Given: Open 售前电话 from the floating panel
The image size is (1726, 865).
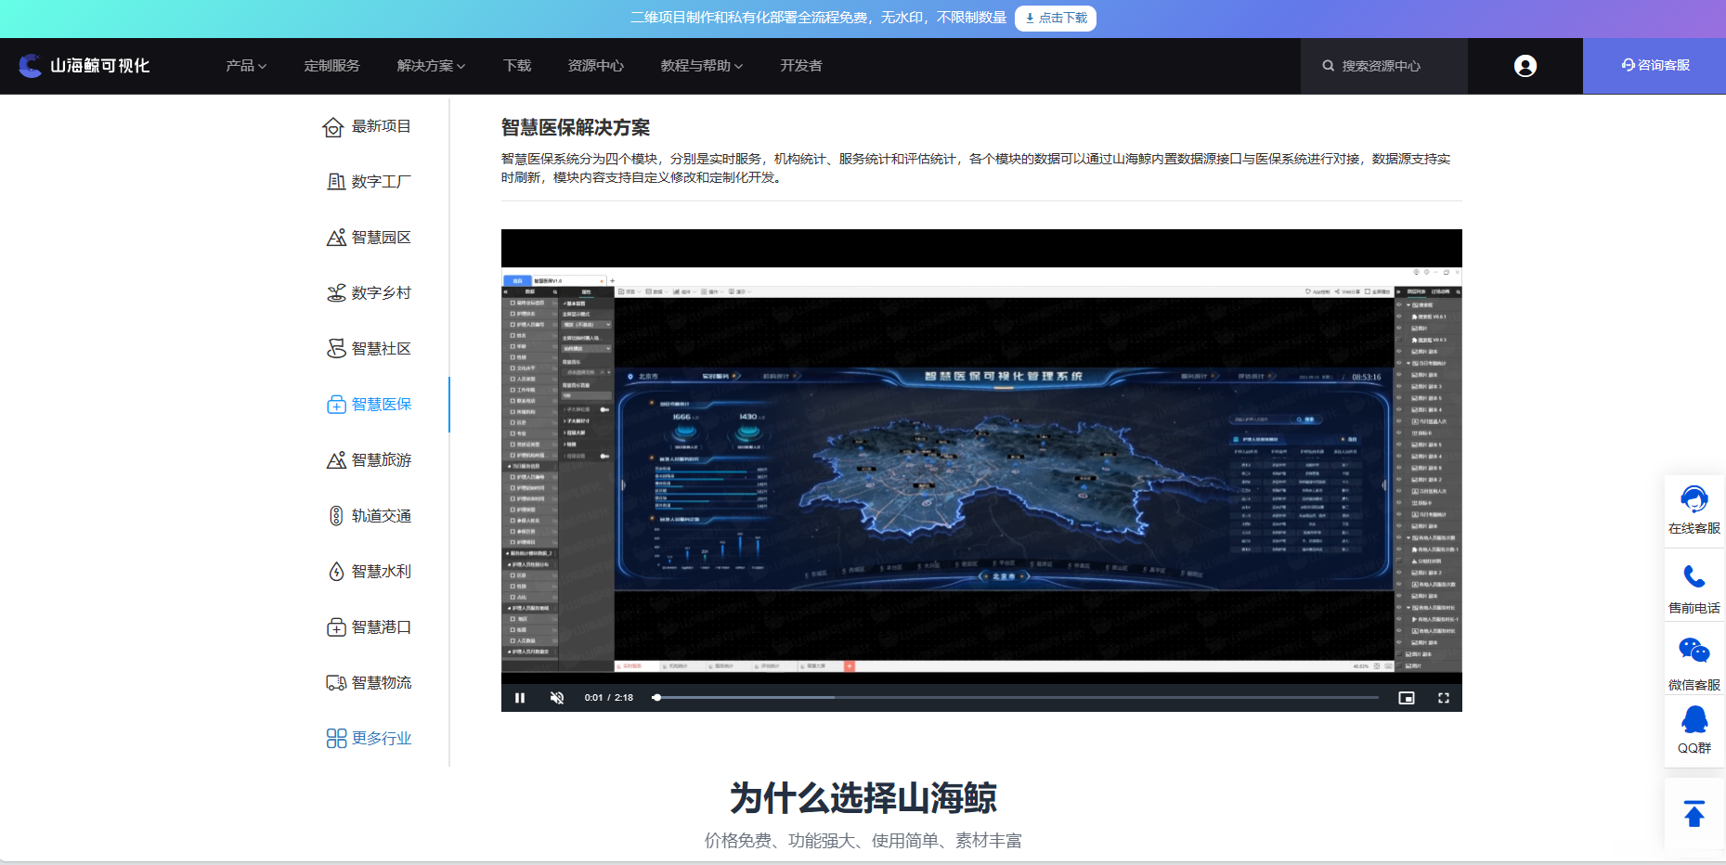Looking at the screenshot, I should pos(1694,589).
